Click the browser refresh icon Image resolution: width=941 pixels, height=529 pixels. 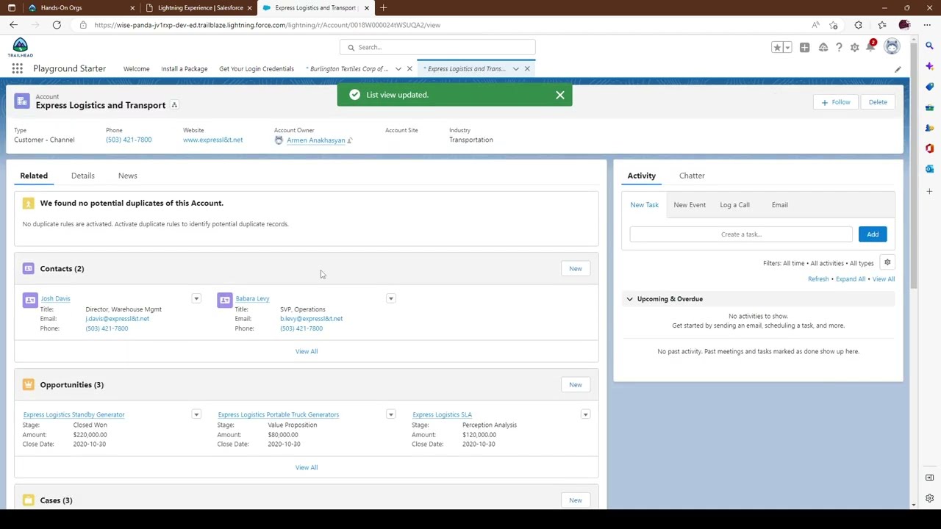point(57,25)
